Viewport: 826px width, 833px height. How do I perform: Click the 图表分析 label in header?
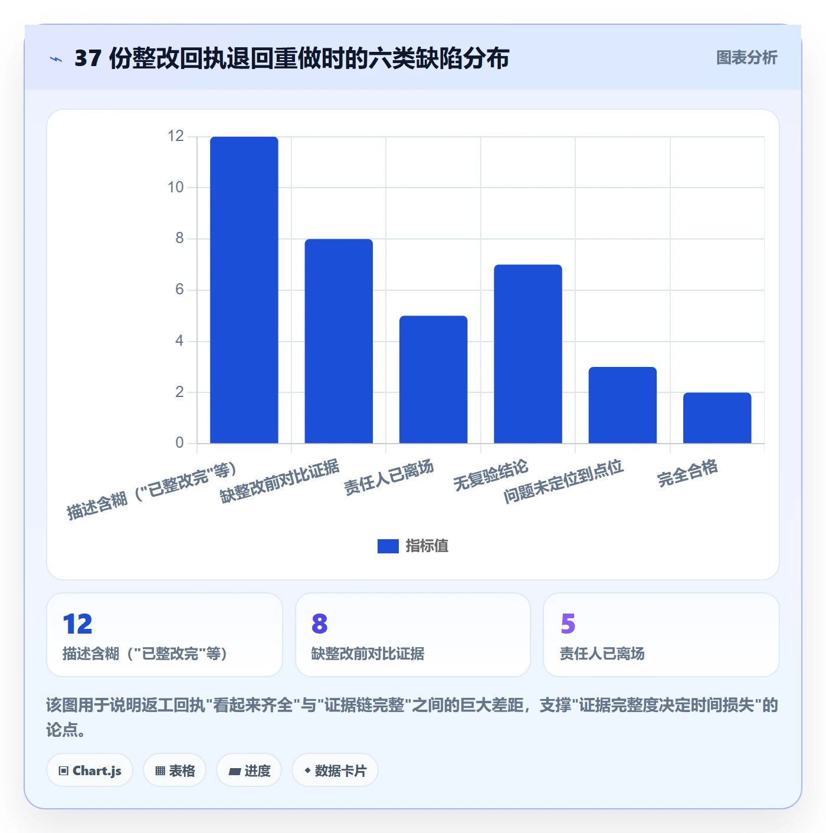(746, 58)
